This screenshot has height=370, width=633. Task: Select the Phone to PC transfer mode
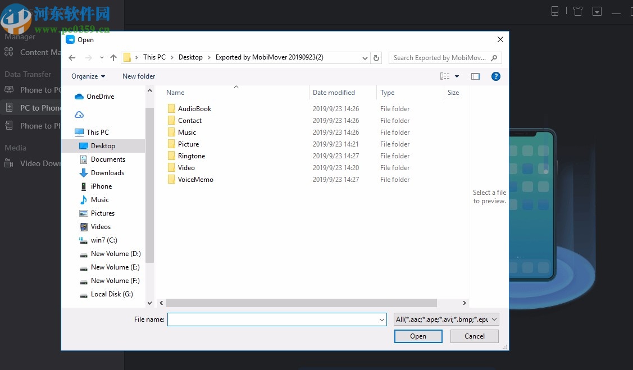coord(34,89)
